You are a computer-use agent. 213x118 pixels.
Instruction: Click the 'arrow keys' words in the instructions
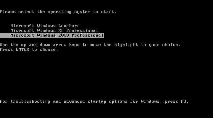66,45
